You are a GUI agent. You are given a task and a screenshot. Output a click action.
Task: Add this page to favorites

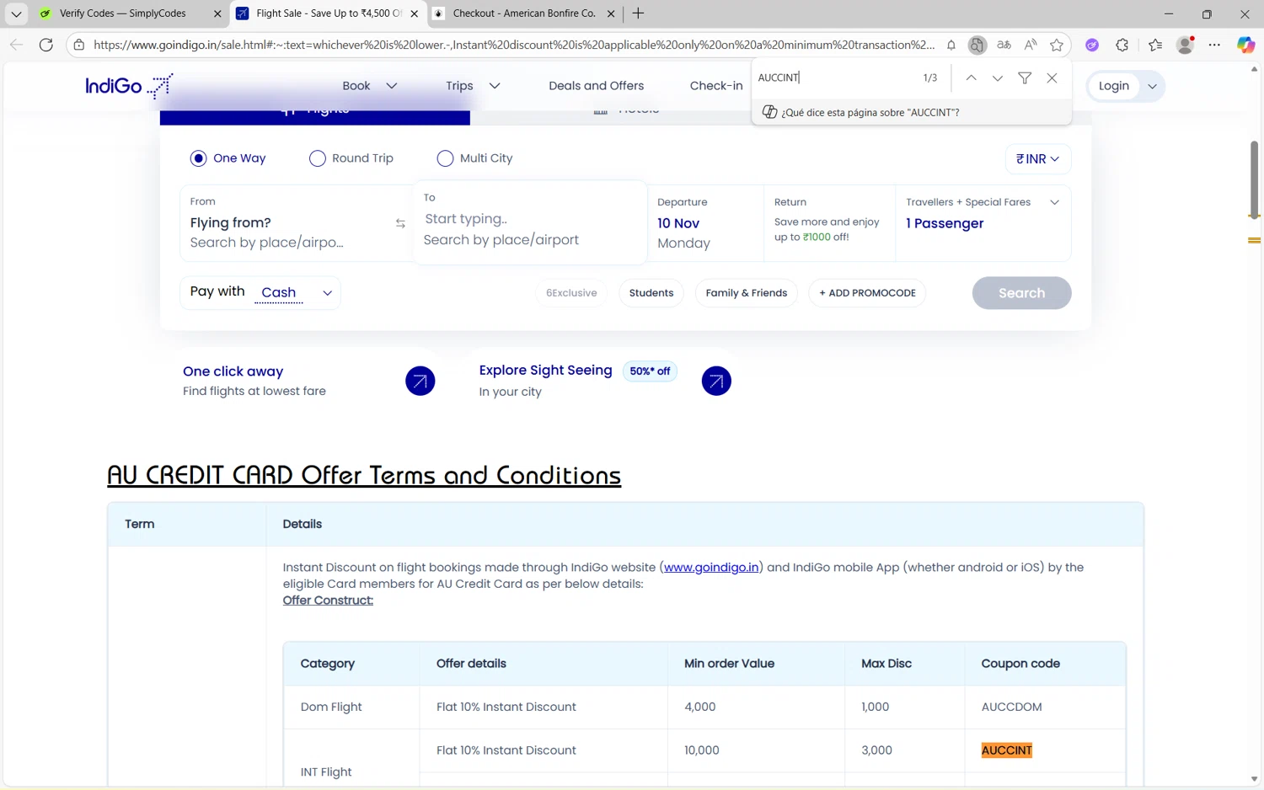[x=1057, y=45]
